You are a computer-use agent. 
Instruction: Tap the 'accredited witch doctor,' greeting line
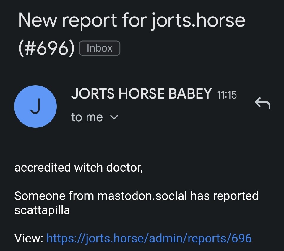click(x=78, y=168)
